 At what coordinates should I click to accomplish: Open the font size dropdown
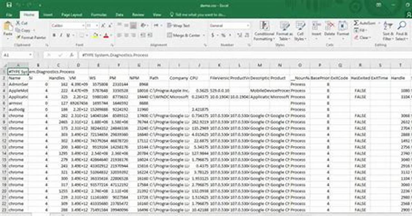(x=97, y=25)
